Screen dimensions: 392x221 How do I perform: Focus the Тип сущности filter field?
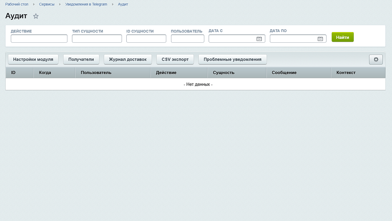[x=97, y=39]
